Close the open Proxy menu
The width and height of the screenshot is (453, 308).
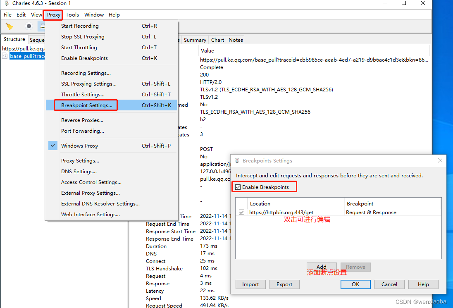[53, 15]
